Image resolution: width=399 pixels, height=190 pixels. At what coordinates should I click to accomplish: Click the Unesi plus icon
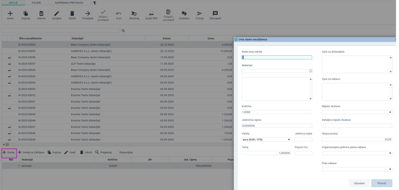[x=10, y=13]
